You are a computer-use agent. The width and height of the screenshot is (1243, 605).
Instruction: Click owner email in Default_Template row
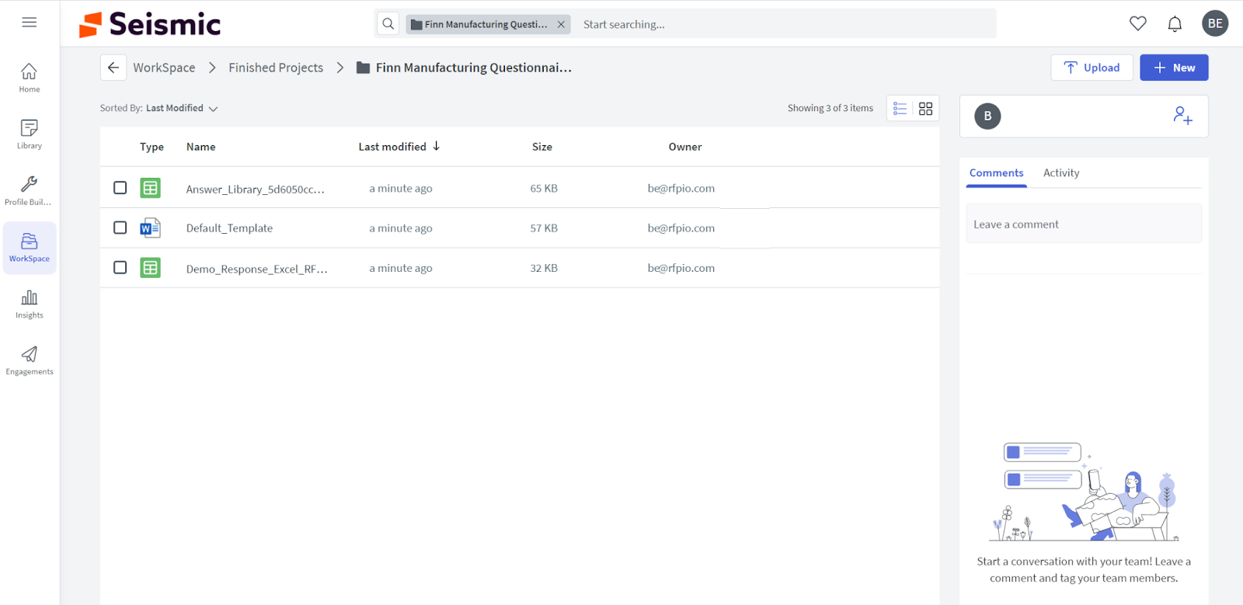[x=681, y=228]
